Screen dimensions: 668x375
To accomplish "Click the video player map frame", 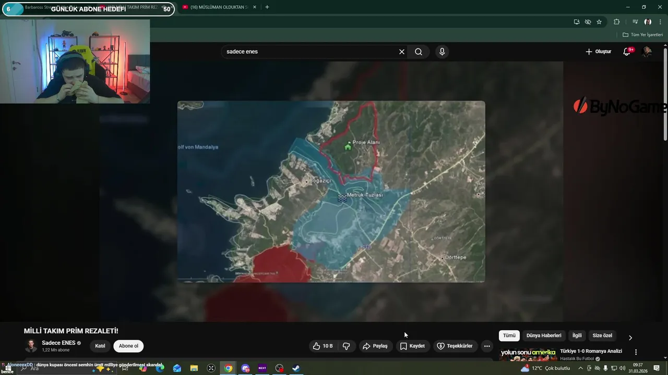I will click(x=331, y=192).
